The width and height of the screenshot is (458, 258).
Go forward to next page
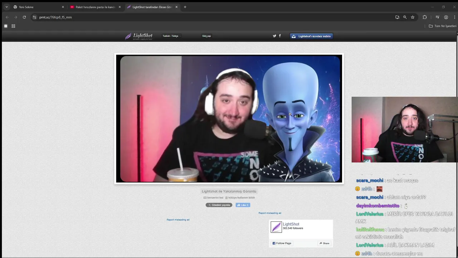tap(15, 17)
